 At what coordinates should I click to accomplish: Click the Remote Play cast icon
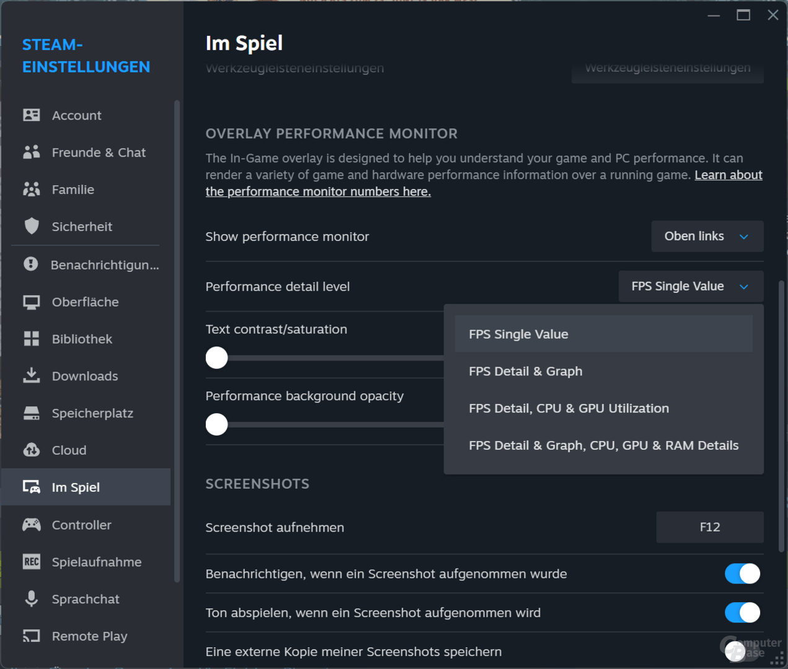coord(32,636)
